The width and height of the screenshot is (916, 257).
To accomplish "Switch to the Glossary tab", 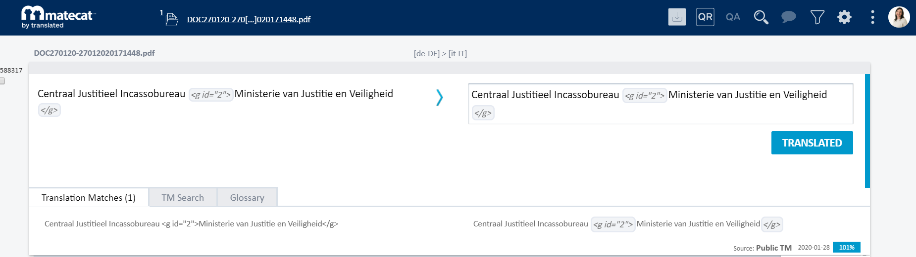I will coord(247,198).
